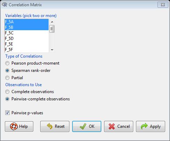Click variable list scroll up arrow
Image resolution: width=170 pixels, height=141 pixels.
52,22
